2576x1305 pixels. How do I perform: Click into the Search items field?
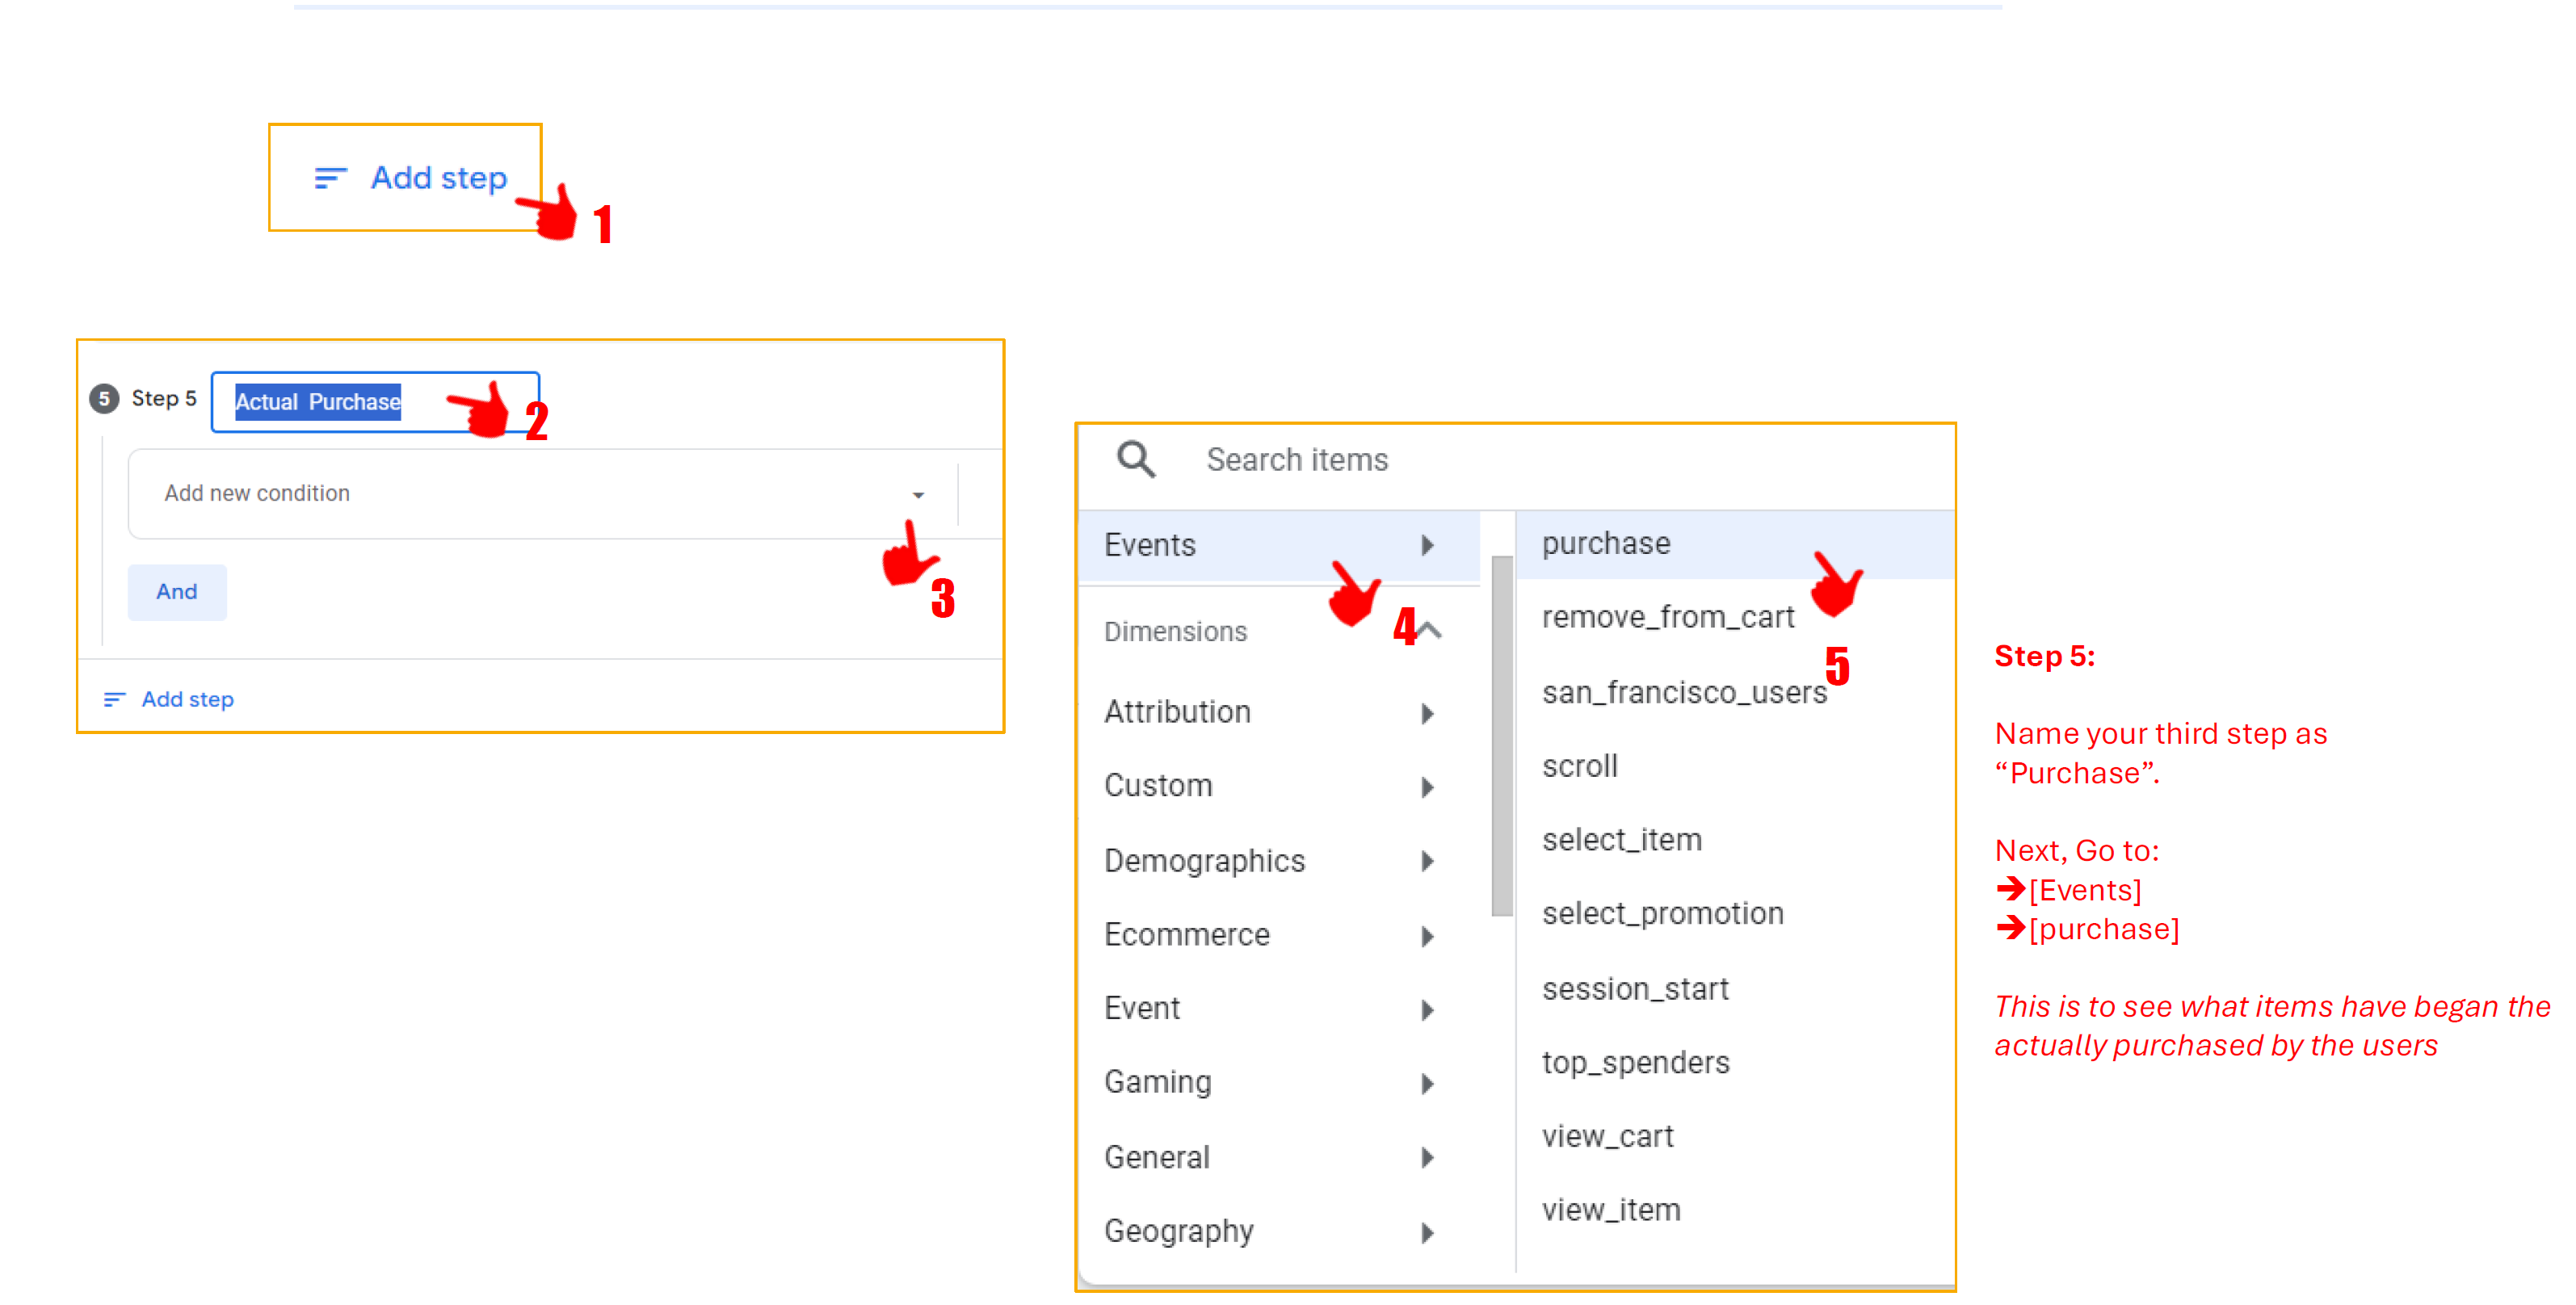[x=1297, y=460]
